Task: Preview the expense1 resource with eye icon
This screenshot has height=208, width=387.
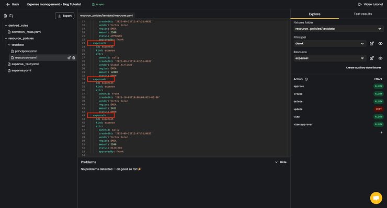Action: (x=380, y=58)
